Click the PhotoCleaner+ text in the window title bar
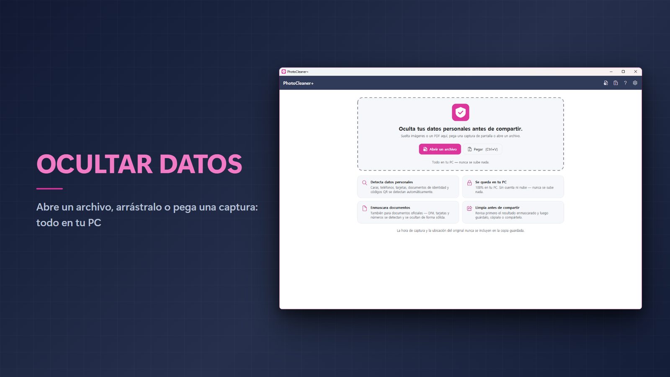The height and width of the screenshot is (377, 670). point(298,72)
